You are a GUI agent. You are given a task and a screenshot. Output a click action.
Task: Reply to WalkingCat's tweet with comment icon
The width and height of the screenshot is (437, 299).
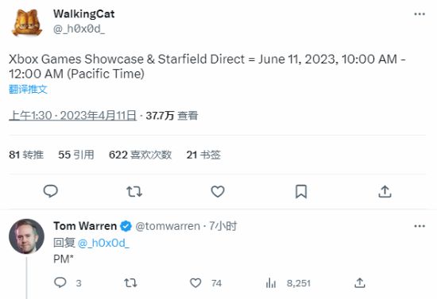[x=50, y=191]
